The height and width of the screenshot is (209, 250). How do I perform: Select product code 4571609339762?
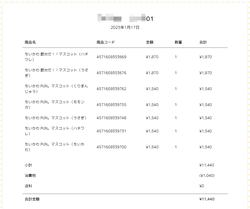coord(111,89)
